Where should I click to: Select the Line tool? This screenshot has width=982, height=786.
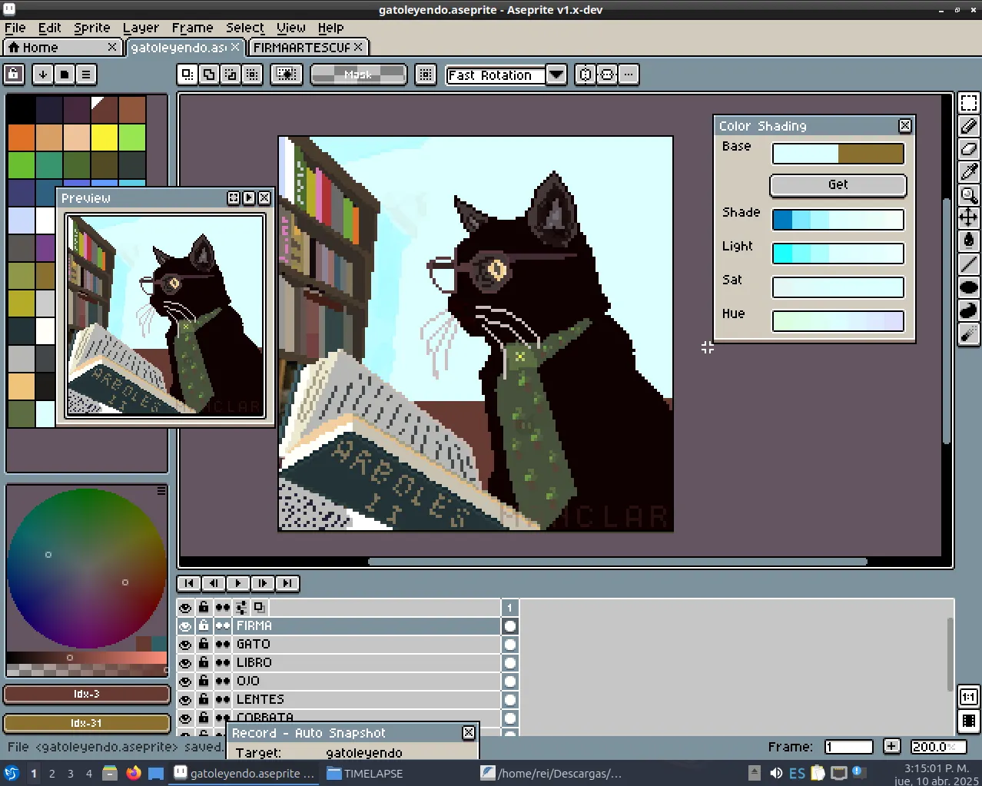[x=969, y=264]
